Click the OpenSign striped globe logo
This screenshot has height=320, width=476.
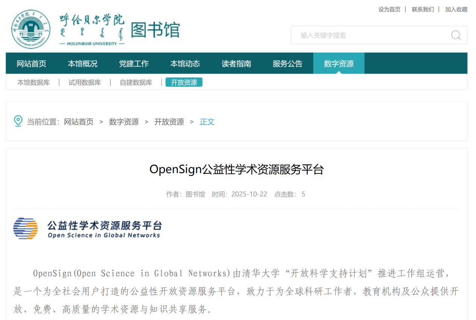click(x=25, y=228)
